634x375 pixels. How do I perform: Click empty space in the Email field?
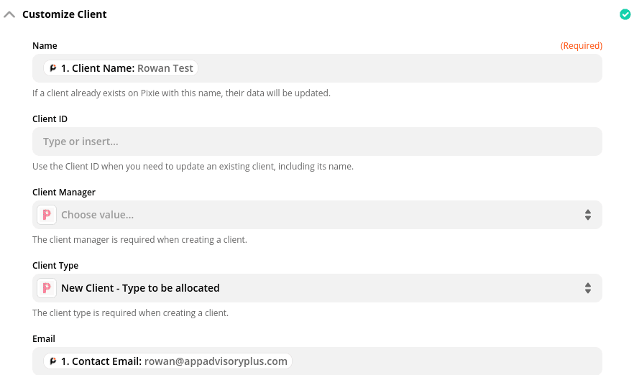click(x=446, y=361)
